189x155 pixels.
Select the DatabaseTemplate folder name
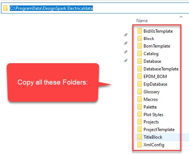coord(161,69)
